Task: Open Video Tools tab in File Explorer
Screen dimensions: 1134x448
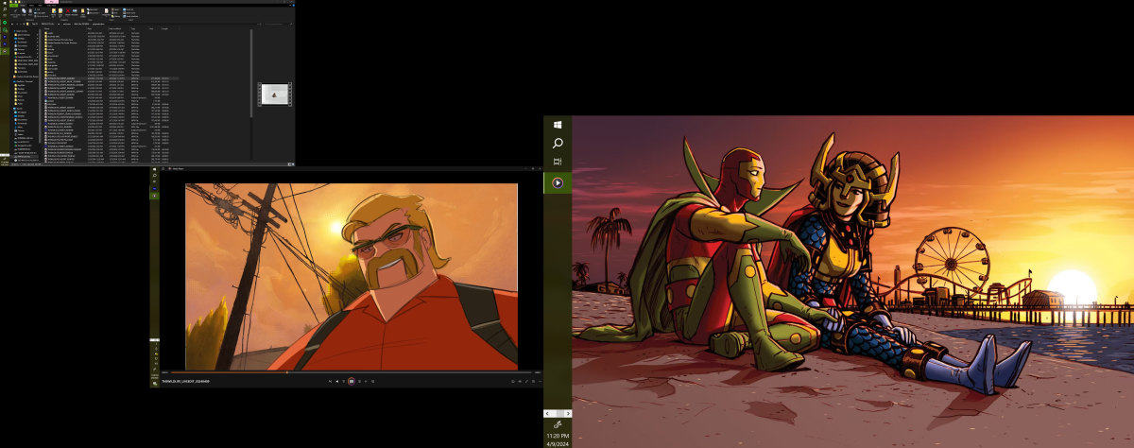Action: point(51,6)
